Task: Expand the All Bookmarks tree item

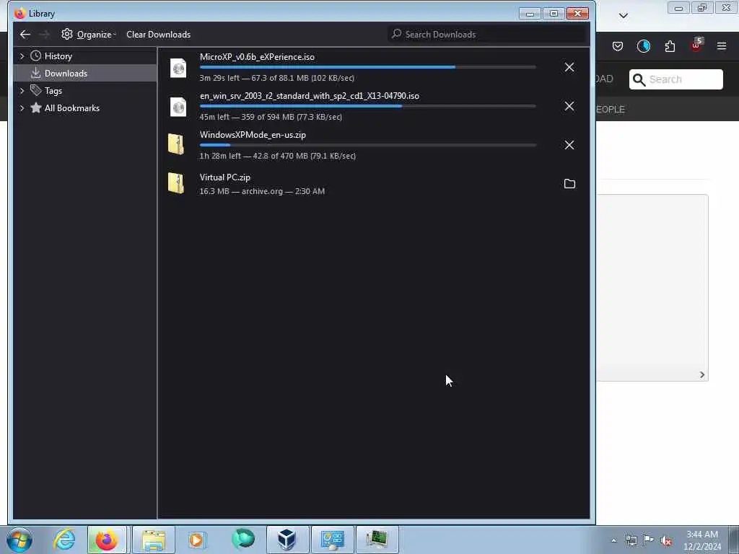Action: (x=22, y=108)
